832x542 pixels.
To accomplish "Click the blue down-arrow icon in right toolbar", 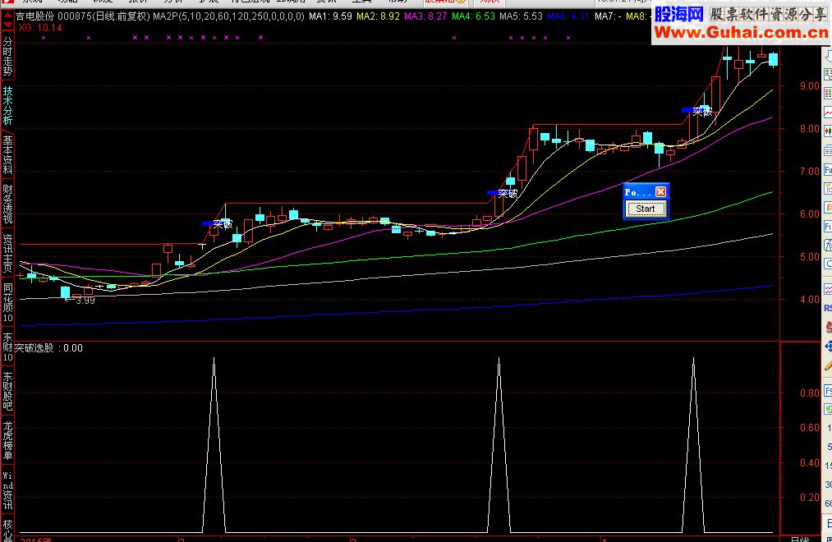I will (x=827, y=55).
